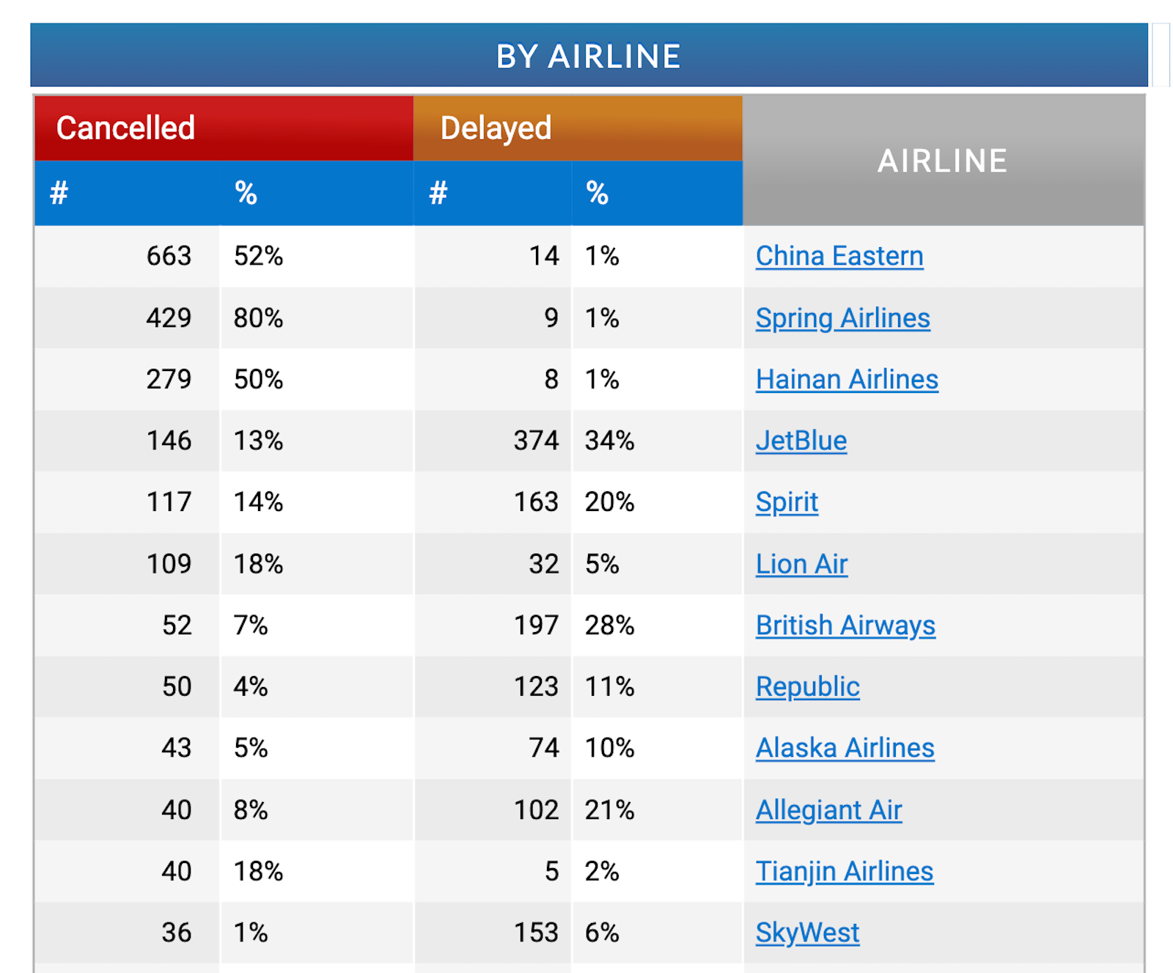Sort by cancelled percentage column
The width and height of the screenshot is (1173, 973).
(315, 192)
